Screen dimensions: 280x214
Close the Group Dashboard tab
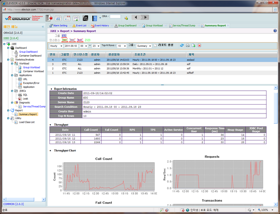(140, 25)
